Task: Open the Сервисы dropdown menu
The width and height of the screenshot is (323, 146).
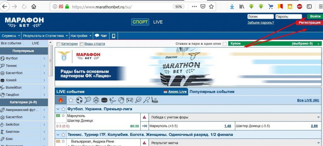Action: (11, 36)
